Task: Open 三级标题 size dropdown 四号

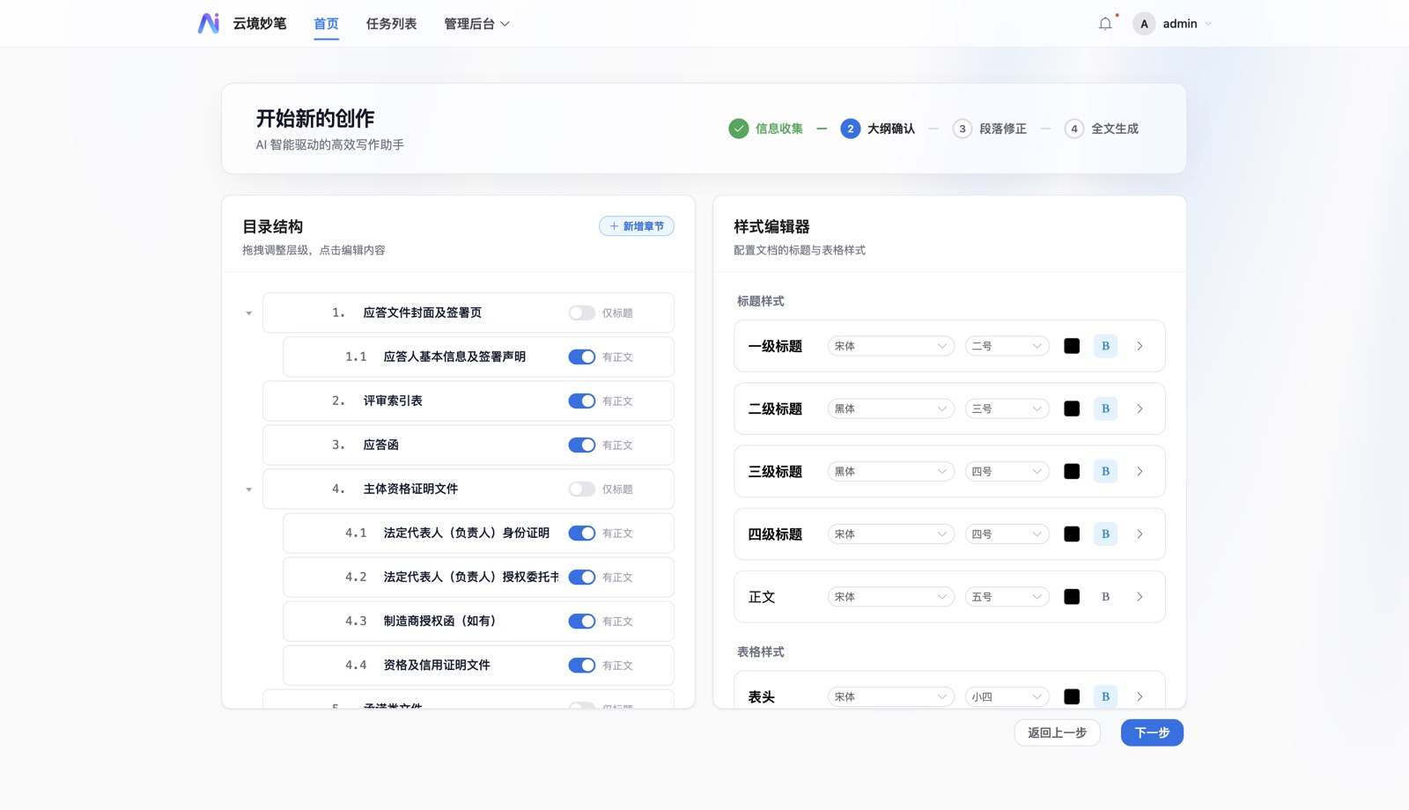Action: click(x=1007, y=471)
